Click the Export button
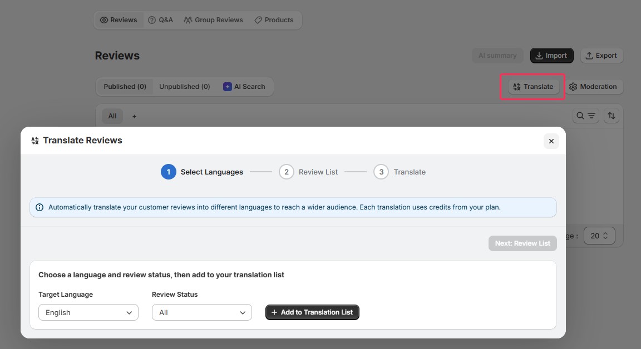Image resolution: width=641 pixels, height=349 pixels. click(601, 56)
